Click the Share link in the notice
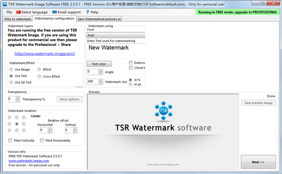282x174 pixels. pyautogui.click(x=66, y=44)
